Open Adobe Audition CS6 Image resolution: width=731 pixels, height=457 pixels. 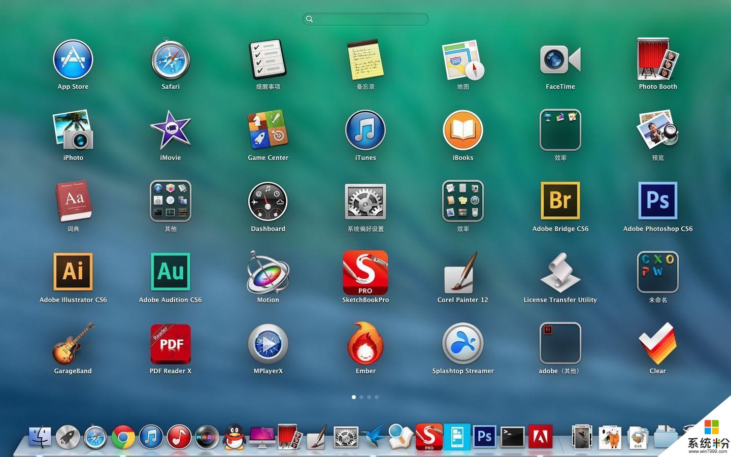[171, 272]
